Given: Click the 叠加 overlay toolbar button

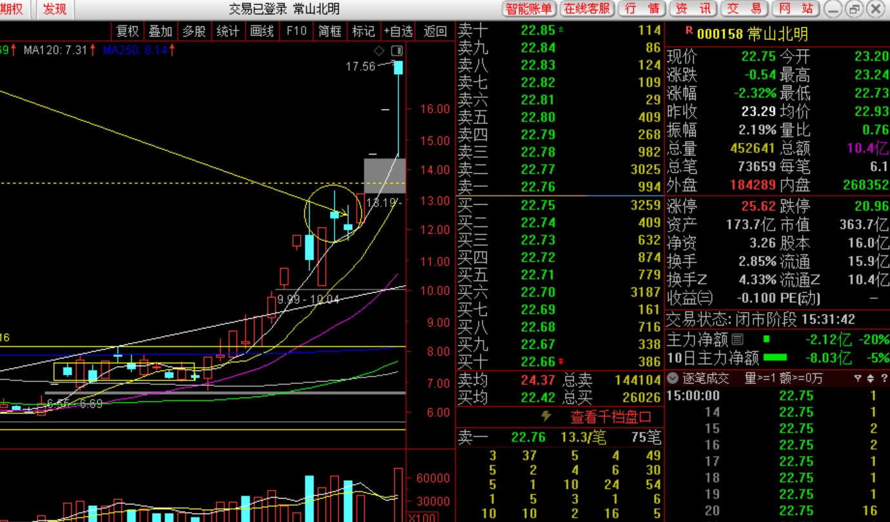Looking at the screenshot, I should click(161, 31).
